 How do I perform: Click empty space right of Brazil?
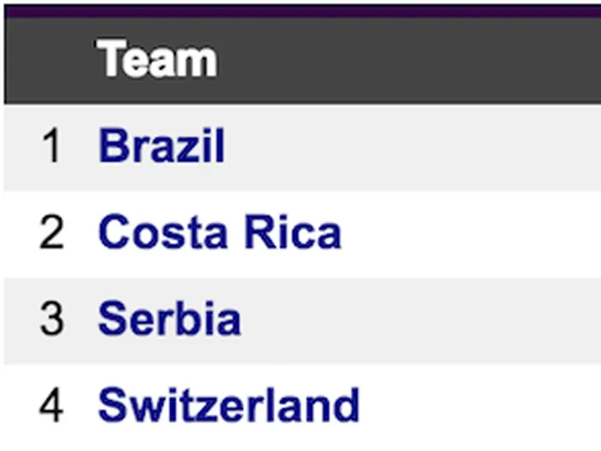417,148
